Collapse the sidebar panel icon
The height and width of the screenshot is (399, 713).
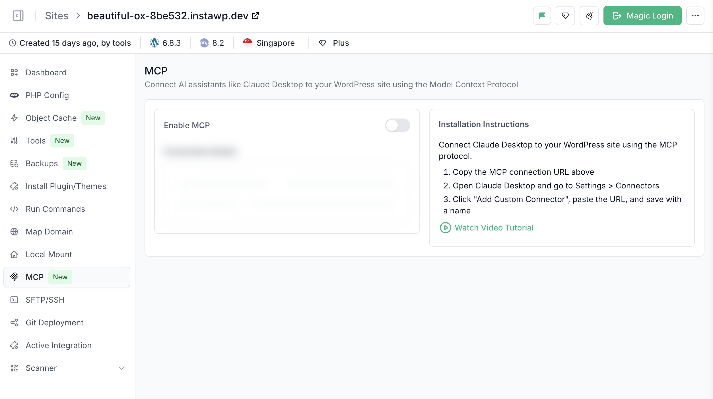(18, 16)
